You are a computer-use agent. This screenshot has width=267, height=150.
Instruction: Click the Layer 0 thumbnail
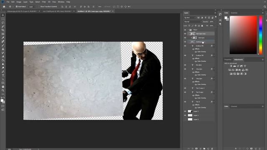(x=190, y=120)
